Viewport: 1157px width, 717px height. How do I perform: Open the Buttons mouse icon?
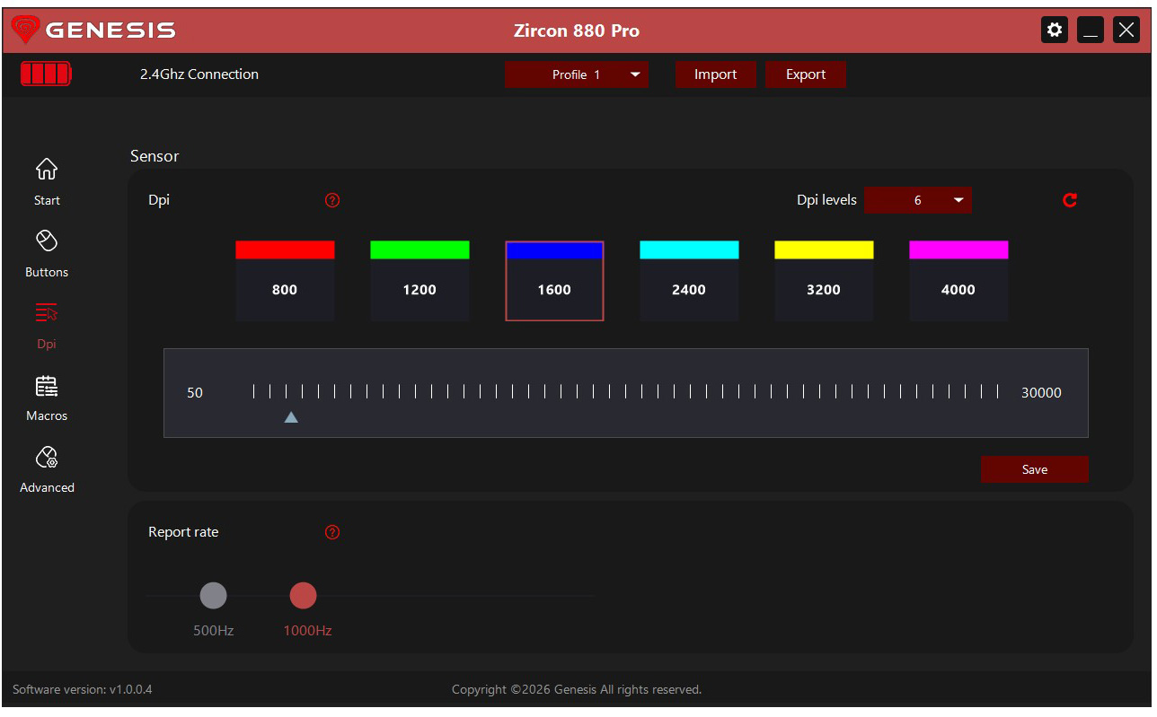[47, 240]
